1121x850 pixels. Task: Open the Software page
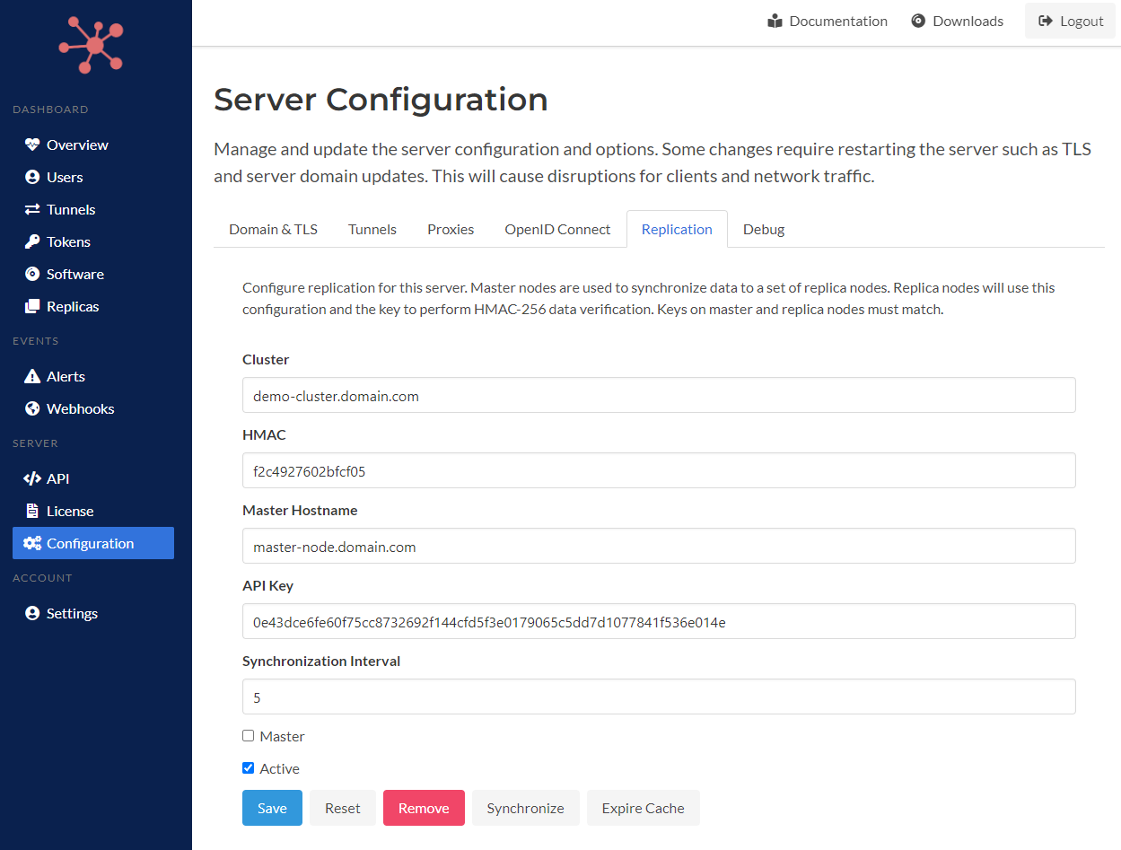[x=74, y=274]
